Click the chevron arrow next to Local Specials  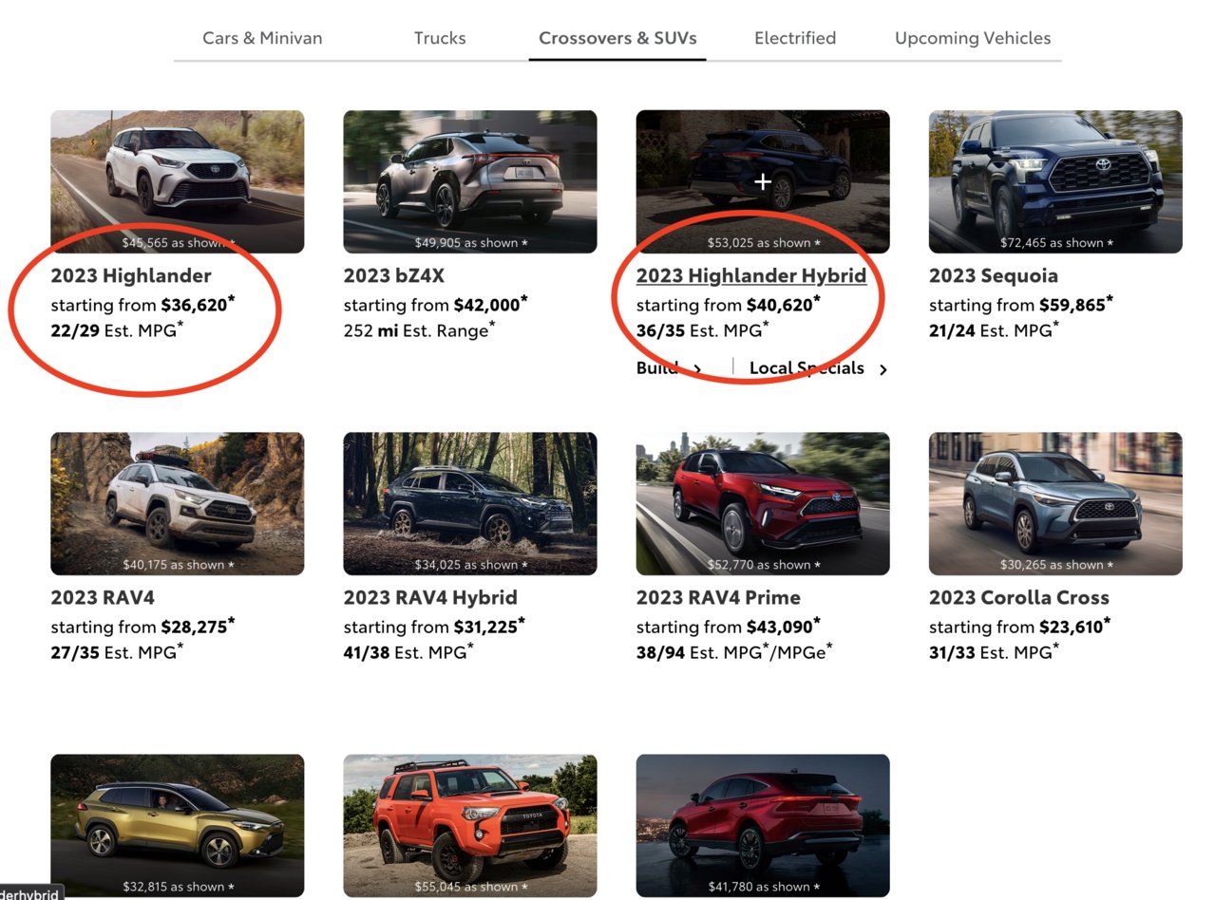(x=883, y=369)
